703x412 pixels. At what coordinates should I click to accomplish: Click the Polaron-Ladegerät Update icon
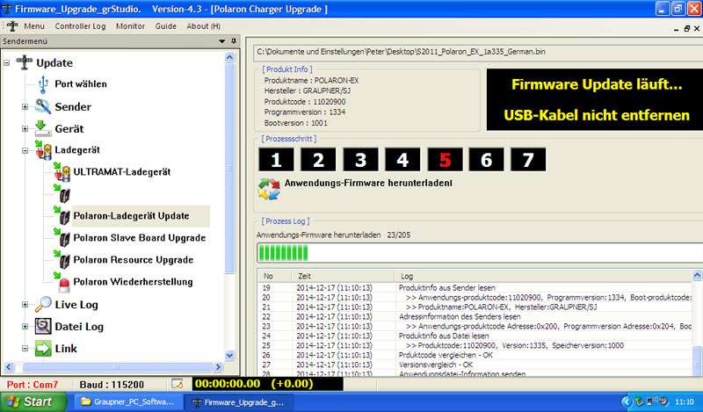pos(62,215)
